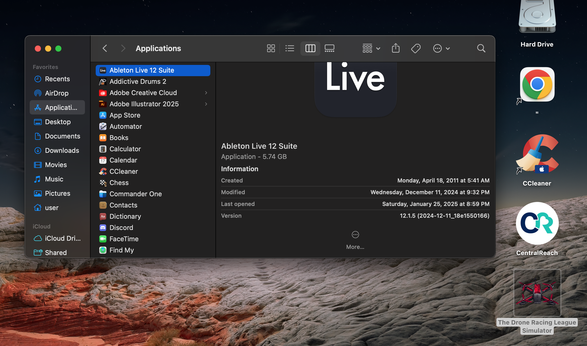This screenshot has width=587, height=346.
Task: Click the Applications window title
Action: [158, 48]
